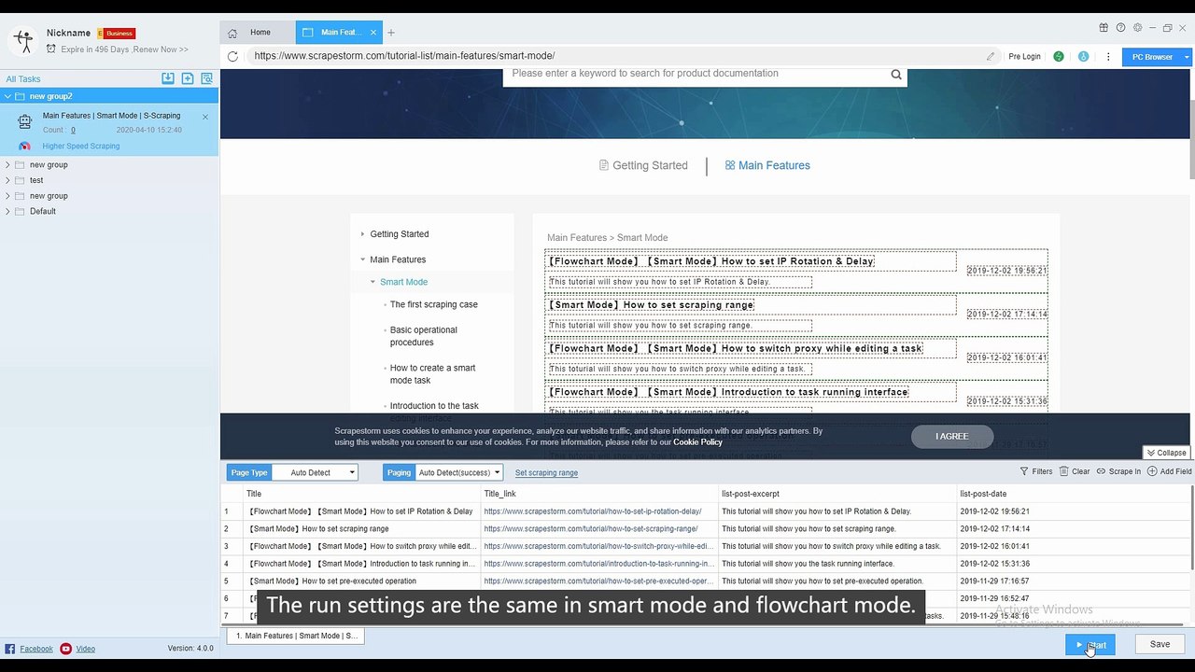Click the Add Field plus button
This screenshot has width=1195, height=672.
pos(1170,471)
